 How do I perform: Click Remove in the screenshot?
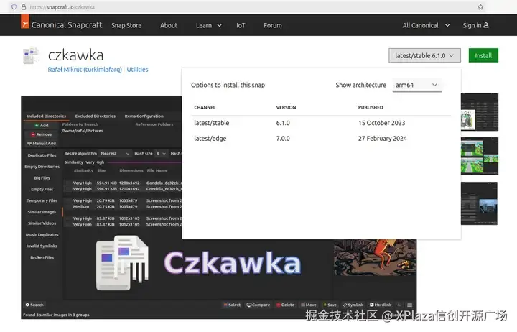(x=42, y=134)
